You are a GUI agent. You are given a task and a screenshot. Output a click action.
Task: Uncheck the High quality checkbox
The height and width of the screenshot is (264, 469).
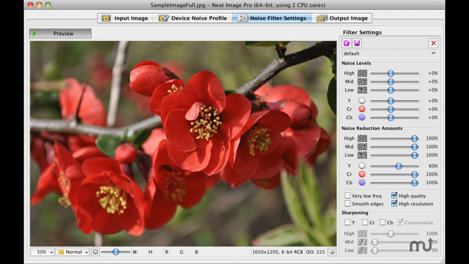point(395,196)
